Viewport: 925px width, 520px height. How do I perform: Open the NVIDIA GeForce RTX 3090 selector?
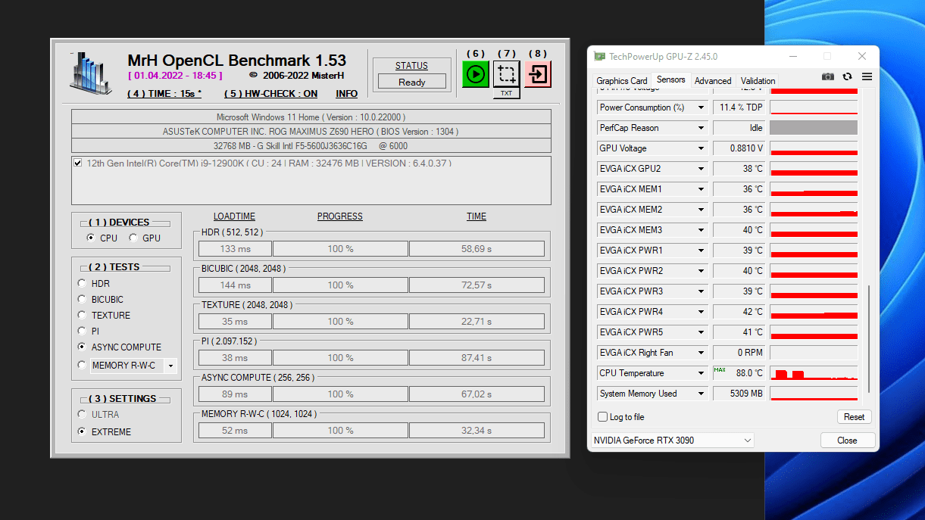672,441
